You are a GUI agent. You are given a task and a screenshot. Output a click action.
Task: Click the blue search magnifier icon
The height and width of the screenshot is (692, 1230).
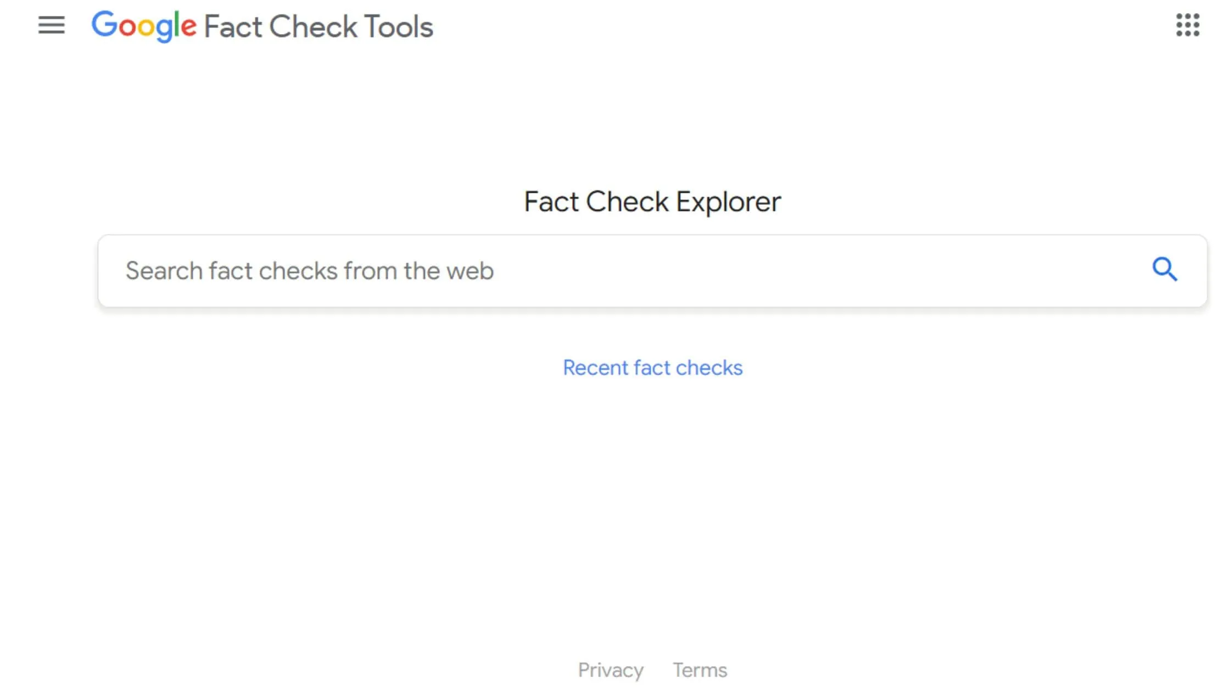[x=1164, y=269]
